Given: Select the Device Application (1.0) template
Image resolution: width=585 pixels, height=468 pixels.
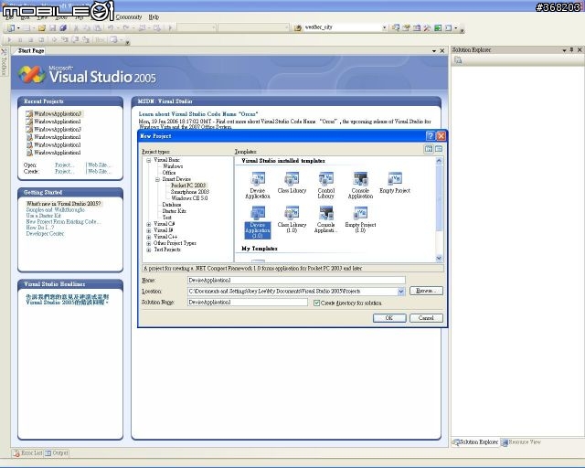Looking at the screenshot, I should click(258, 222).
